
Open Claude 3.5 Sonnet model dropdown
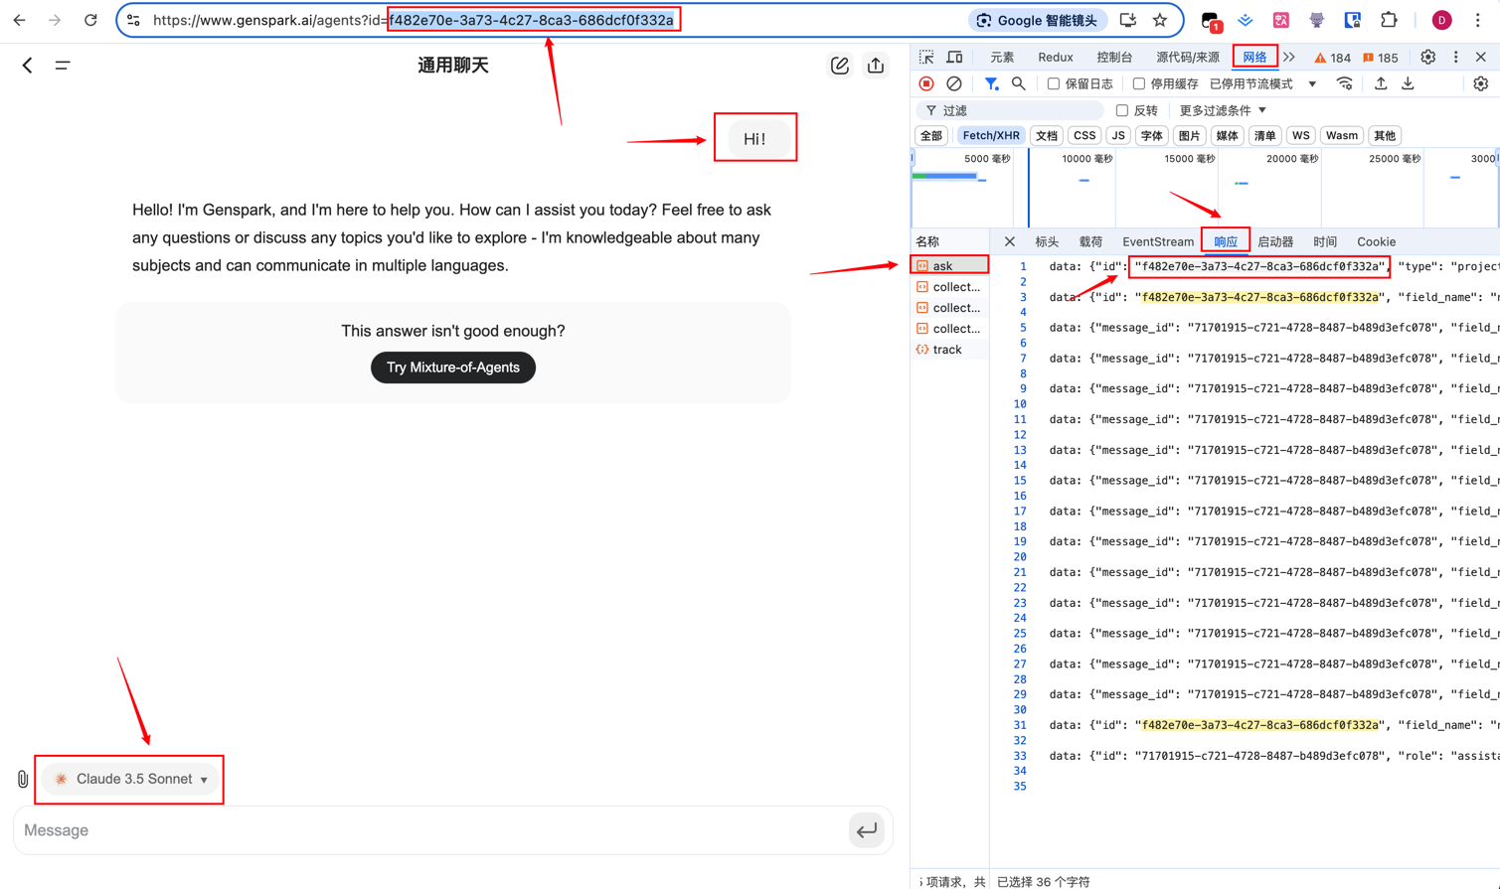point(130,780)
